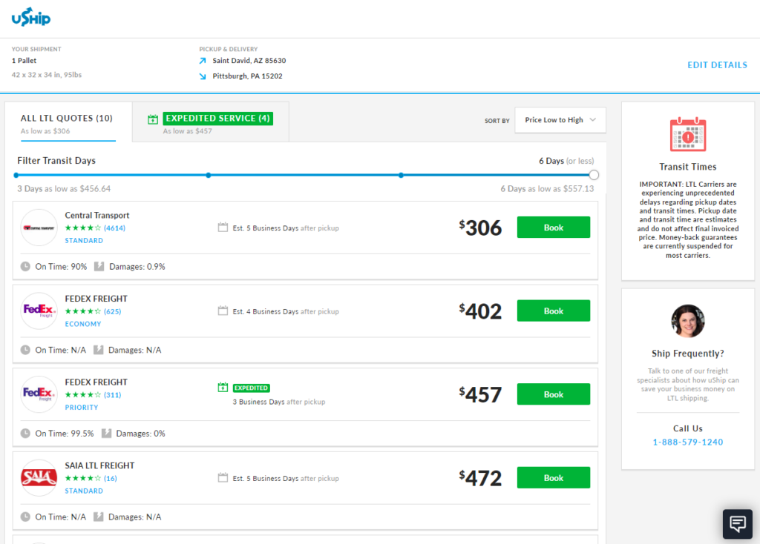
Task: Open FedEx Freight (625) reviews
Action: (x=113, y=311)
